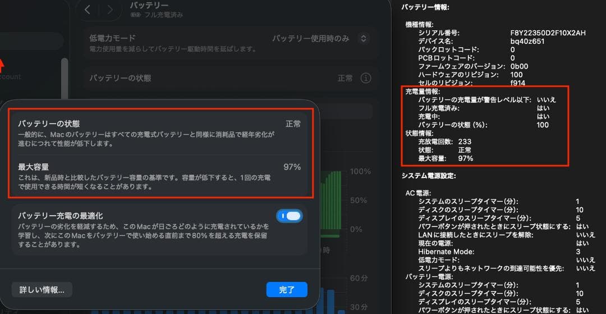Click the blue 完了 button
Image resolution: width=606 pixels, height=314 pixels.
(x=286, y=290)
